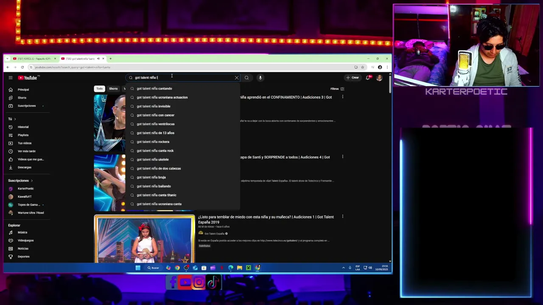Open options menu for CONFINAMIENTO video
Viewport: 543px width, 305px height.
343,97
